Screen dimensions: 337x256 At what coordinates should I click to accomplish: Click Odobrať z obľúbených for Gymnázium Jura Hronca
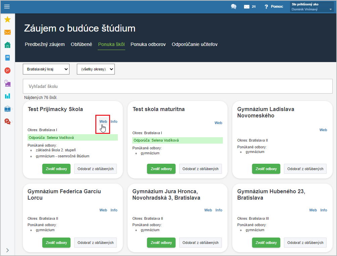tap(200, 243)
